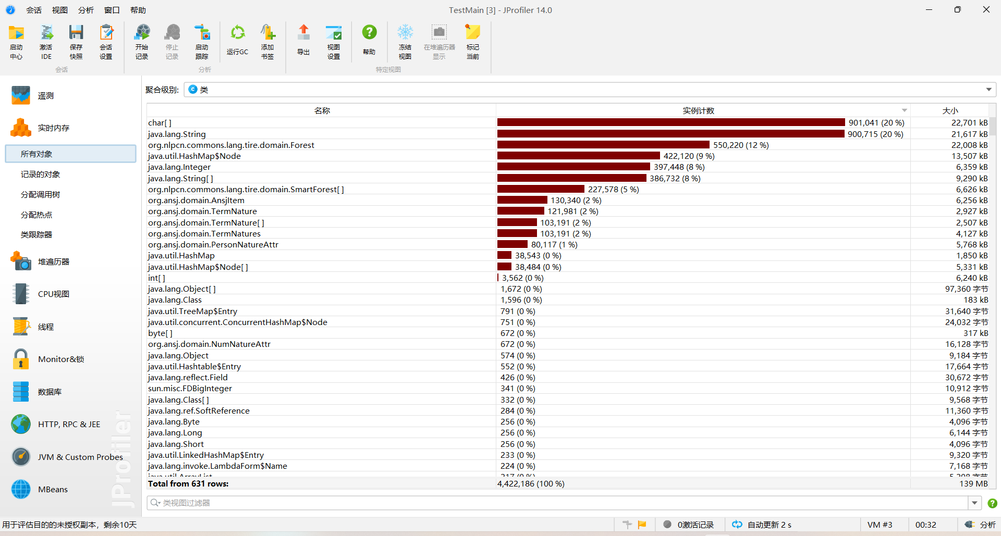Viewport: 1001px width, 536px height.
Task: Open the Start Center (启动中心) toolbar icon
Action: [x=16, y=42]
